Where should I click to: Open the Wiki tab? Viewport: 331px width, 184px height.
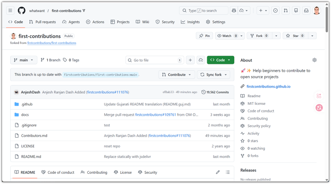coord(143,22)
